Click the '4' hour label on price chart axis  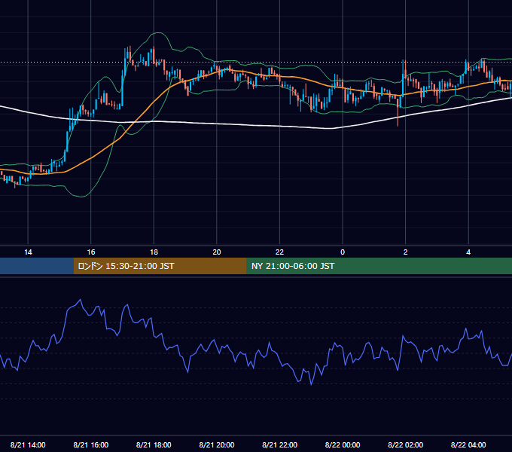(x=468, y=252)
